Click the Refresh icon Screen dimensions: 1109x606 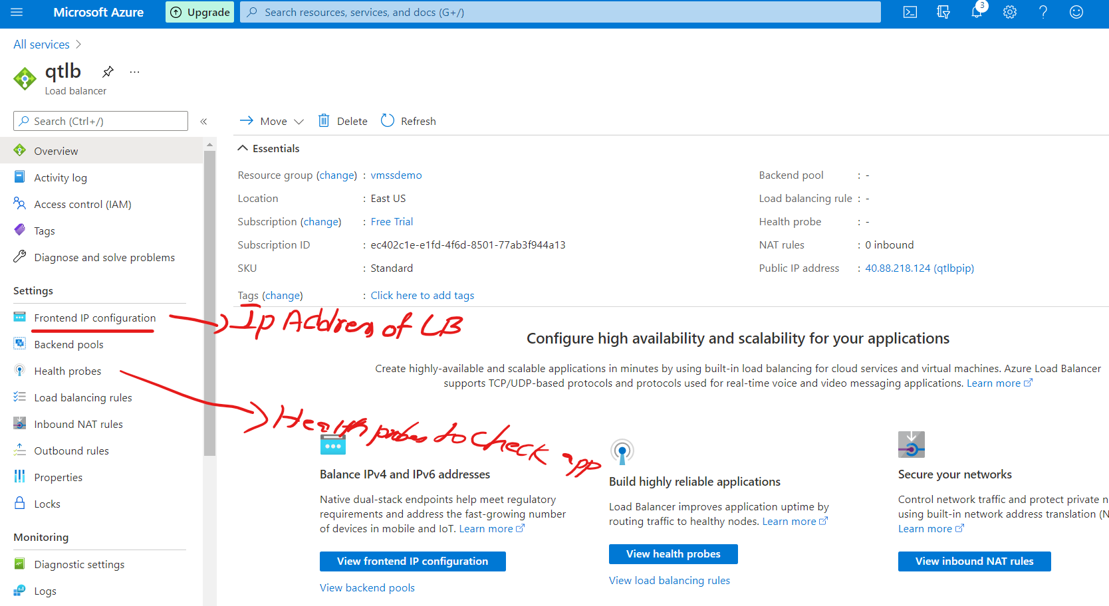coord(388,120)
